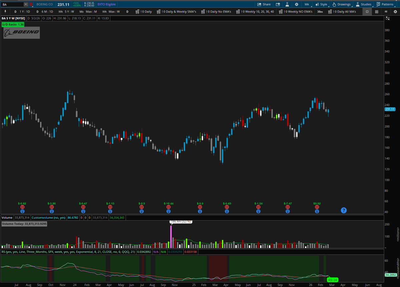Image resolution: width=400 pixels, height=287 pixels.
Task: Click earnings phone icon under $-3.26
Action: pos(52,207)
